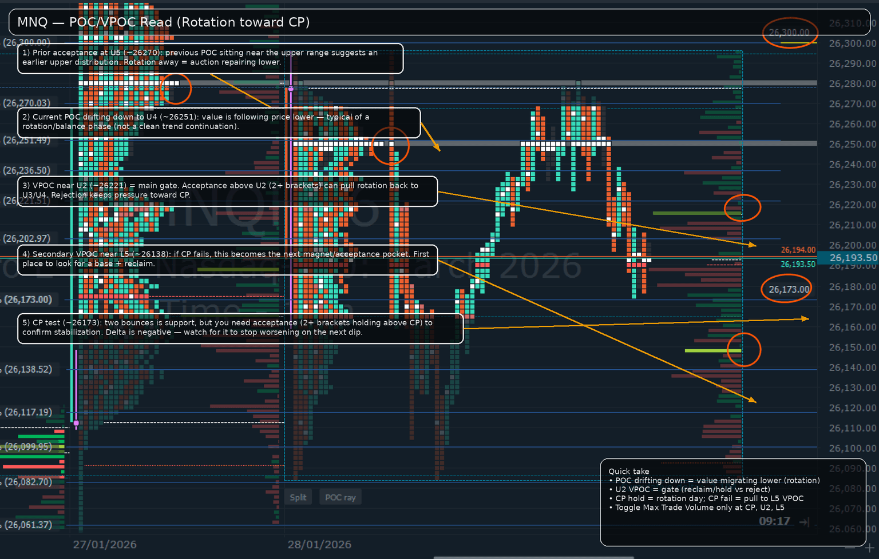Click the orange 26,194.00 price label
879x559 pixels.
coord(798,250)
